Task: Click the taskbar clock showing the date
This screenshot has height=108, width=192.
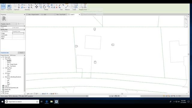Action: [183, 102]
